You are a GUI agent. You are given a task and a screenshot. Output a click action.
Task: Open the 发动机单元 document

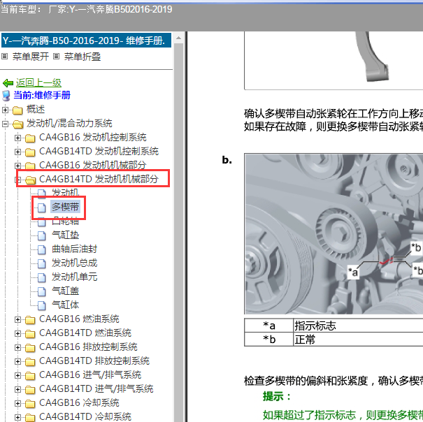tap(74, 277)
